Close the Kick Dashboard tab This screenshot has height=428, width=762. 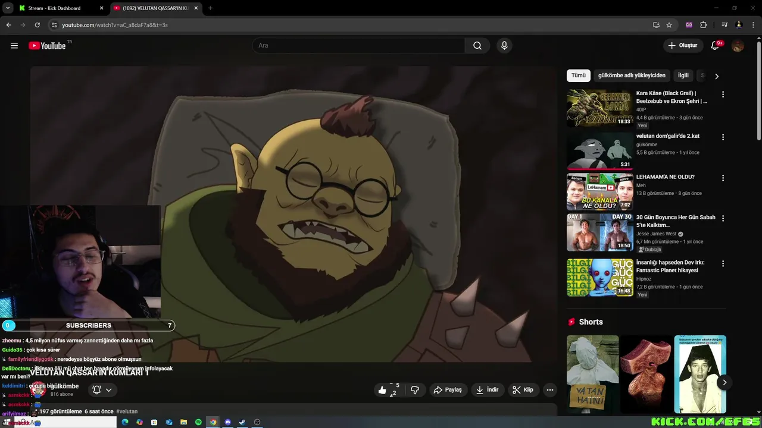click(101, 8)
